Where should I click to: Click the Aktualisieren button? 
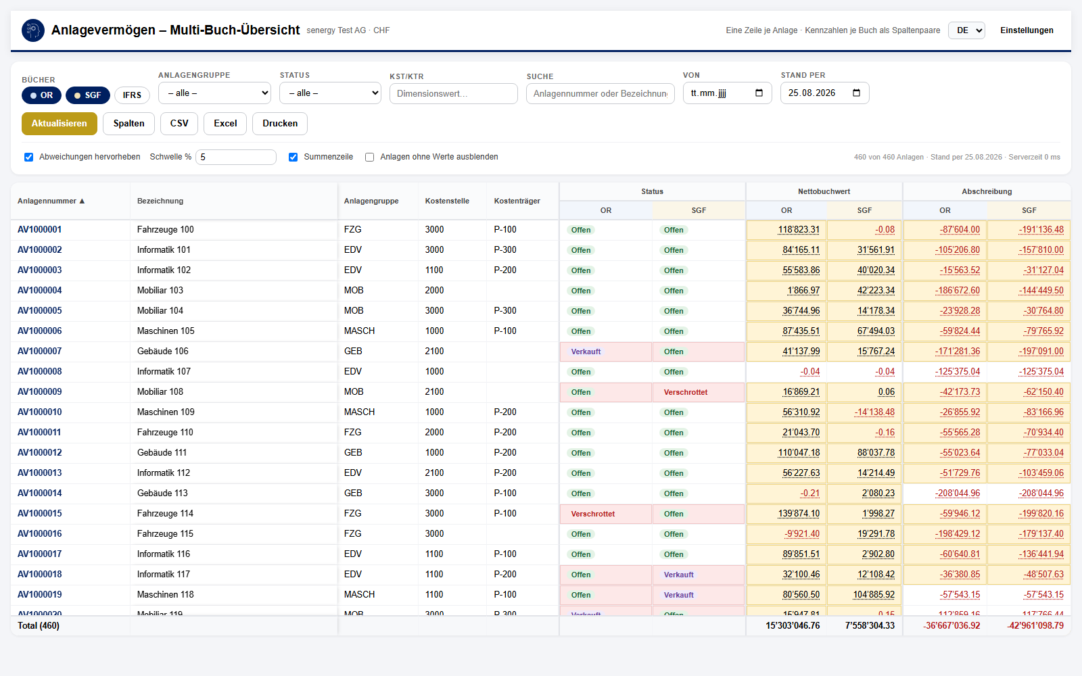pos(60,124)
